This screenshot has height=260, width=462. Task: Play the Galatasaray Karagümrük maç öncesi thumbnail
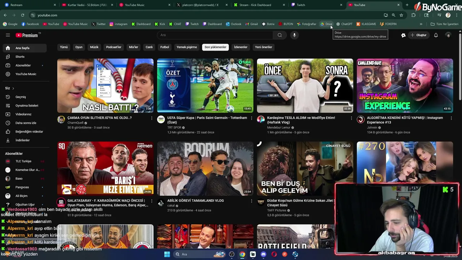tap(105, 168)
